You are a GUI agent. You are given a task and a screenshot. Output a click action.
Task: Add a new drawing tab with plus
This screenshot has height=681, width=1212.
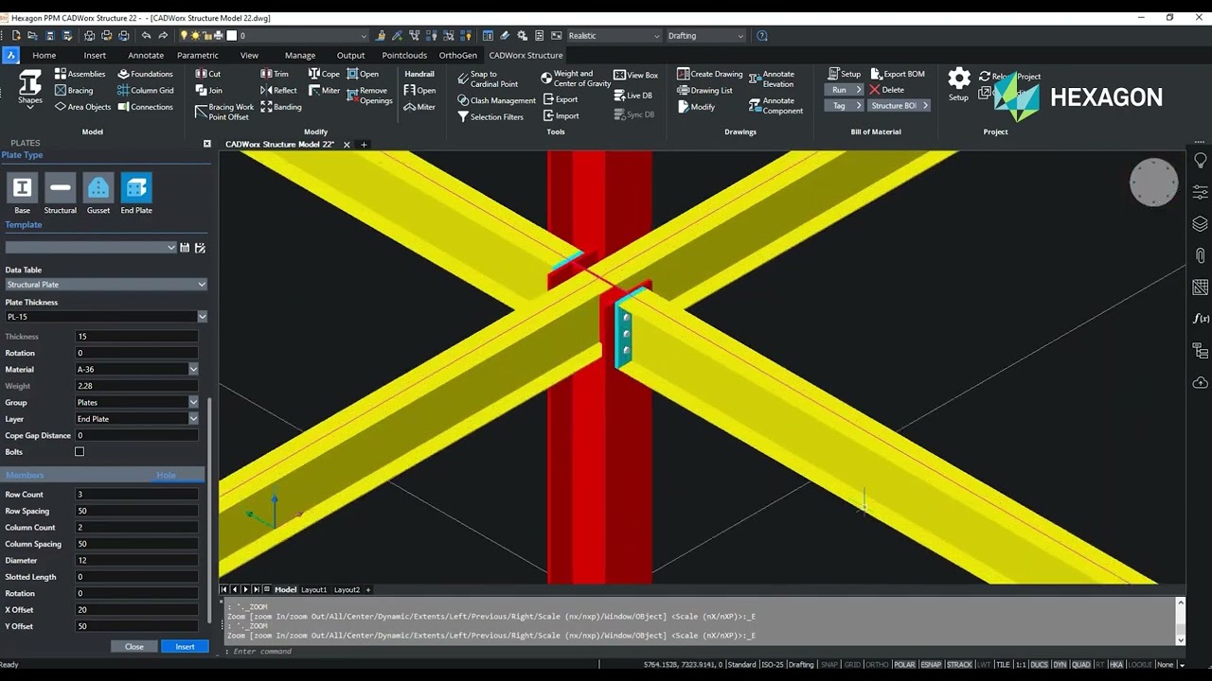point(364,145)
